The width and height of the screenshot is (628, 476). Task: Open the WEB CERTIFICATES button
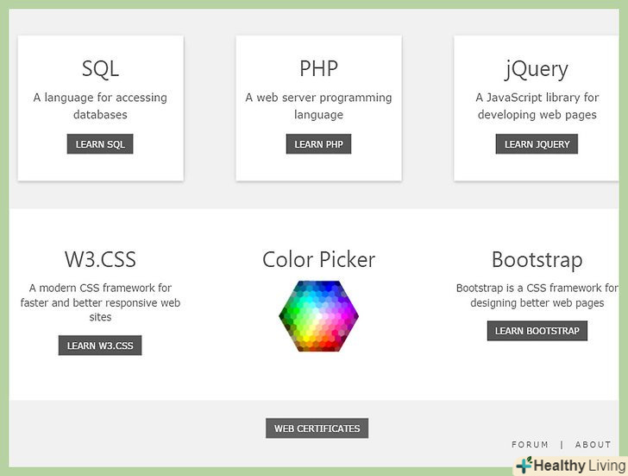click(x=317, y=428)
